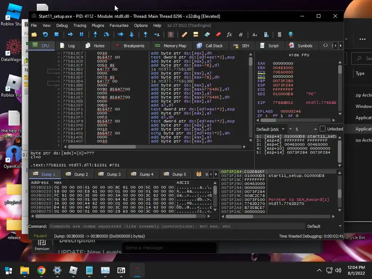
Task: Open the Patches bandage icon
Action: click(x=184, y=35)
